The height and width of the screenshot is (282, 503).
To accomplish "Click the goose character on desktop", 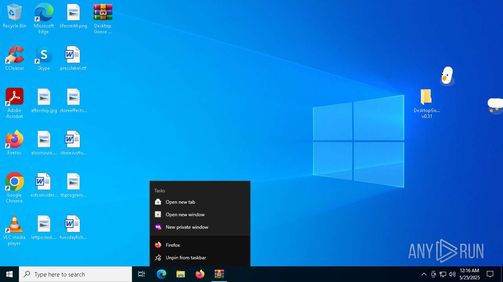I will pos(447,76).
